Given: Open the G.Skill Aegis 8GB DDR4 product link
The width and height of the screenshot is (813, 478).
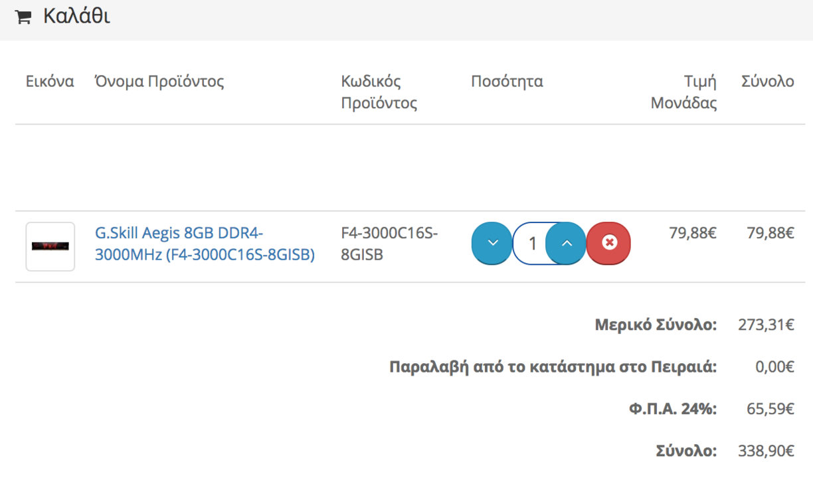Looking at the screenshot, I should (205, 244).
